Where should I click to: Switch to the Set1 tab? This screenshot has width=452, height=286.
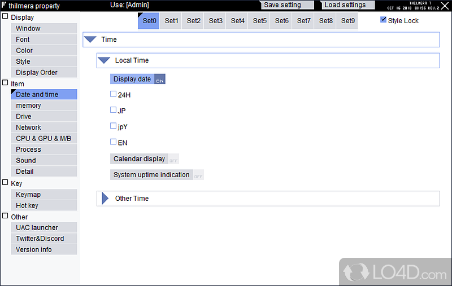point(171,21)
